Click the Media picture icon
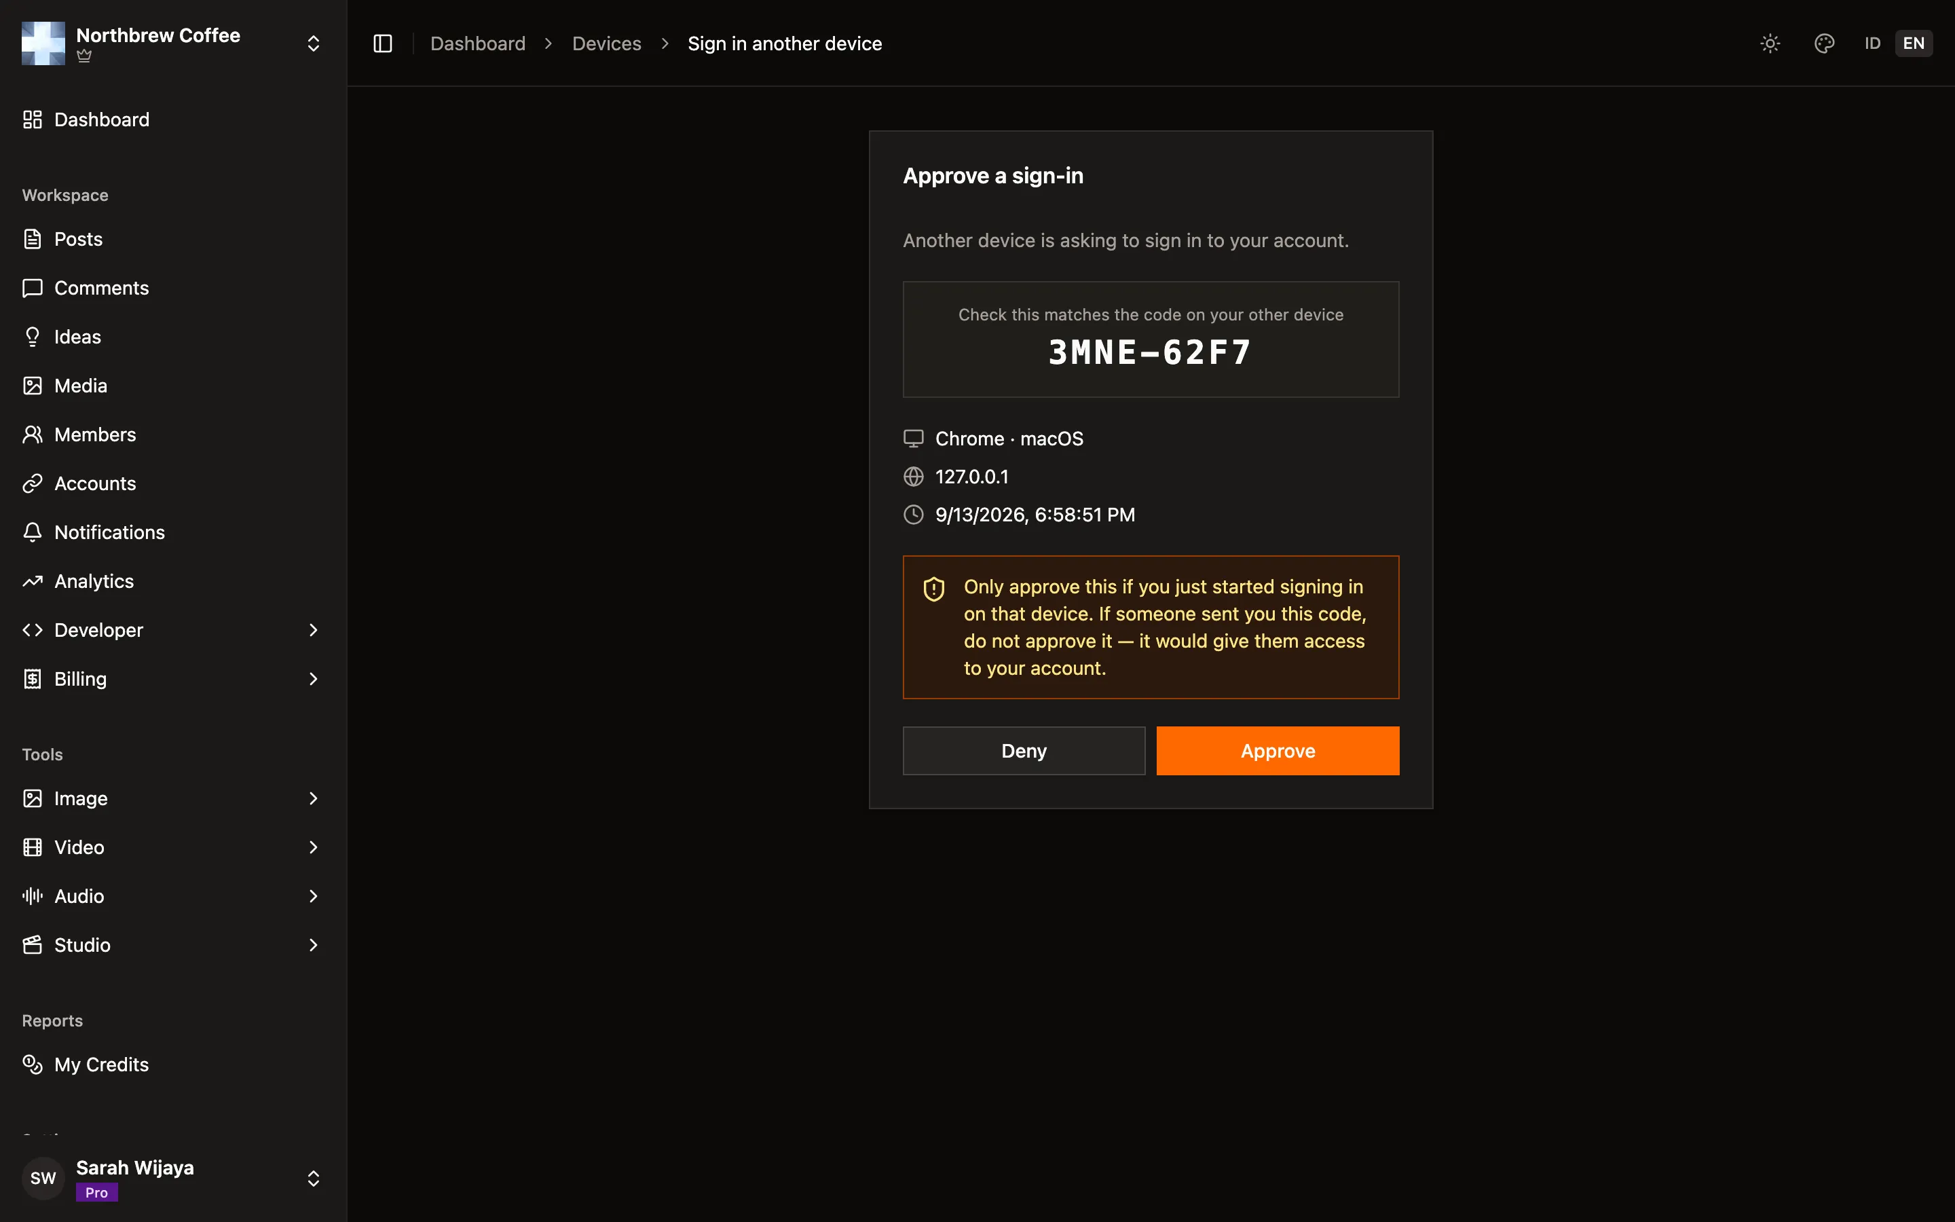 pyautogui.click(x=33, y=386)
